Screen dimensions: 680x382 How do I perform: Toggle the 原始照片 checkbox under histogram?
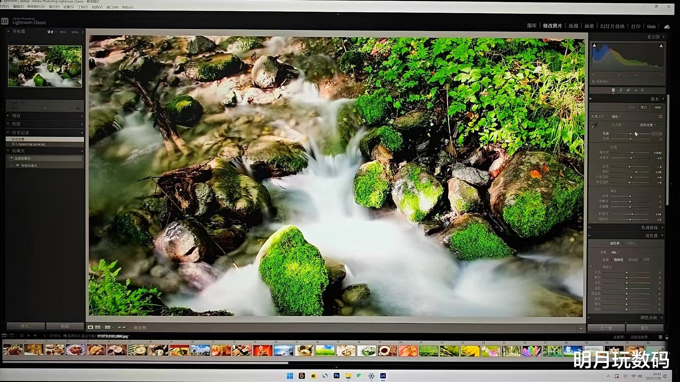594,82
